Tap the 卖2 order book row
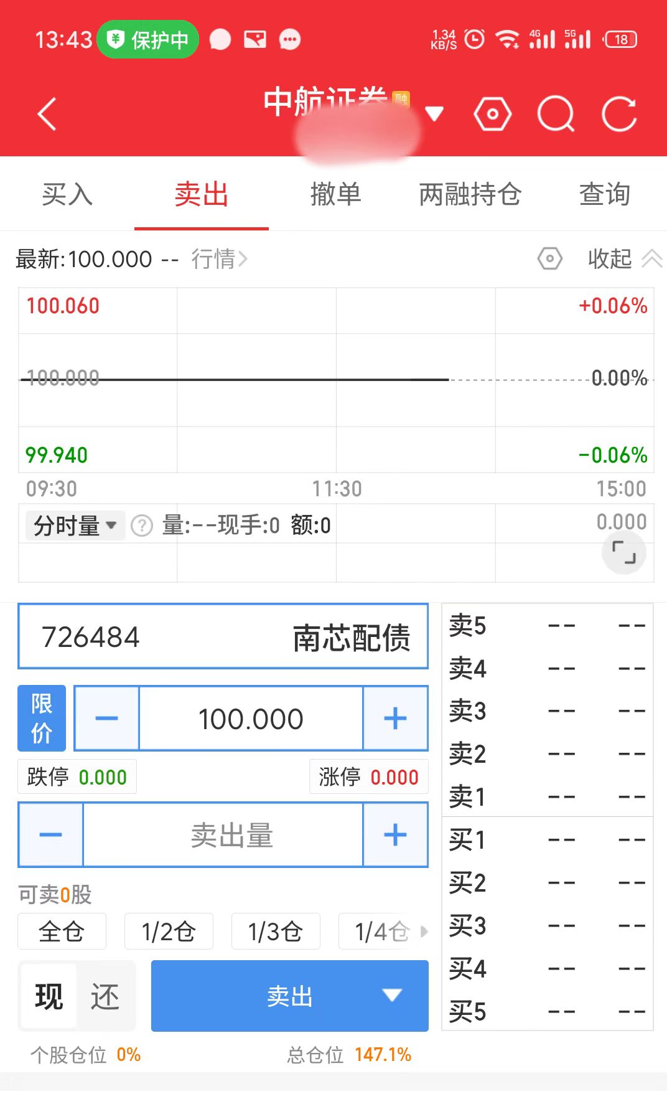This screenshot has width=667, height=1099. tap(548, 753)
